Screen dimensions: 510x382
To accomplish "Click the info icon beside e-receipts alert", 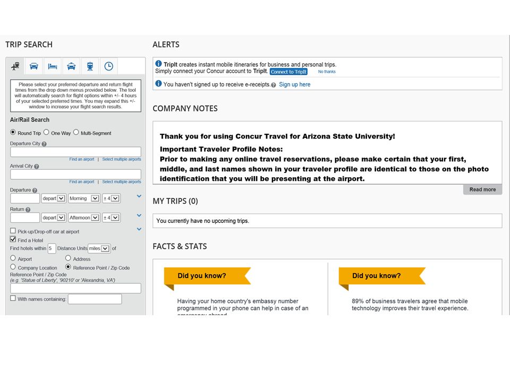I will [158, 83].
